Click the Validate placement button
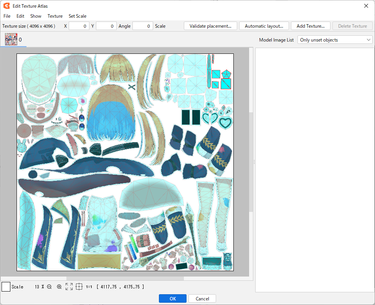 tap(210, 26)
